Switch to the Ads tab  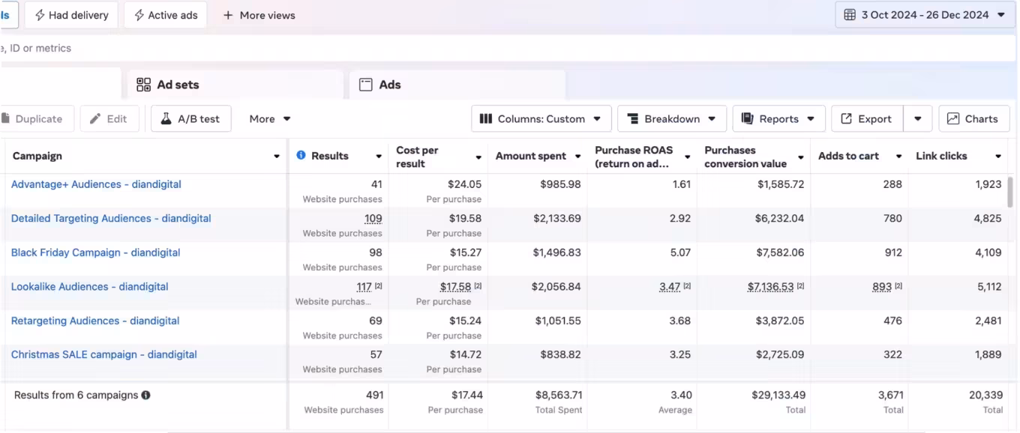[x=457, y=85]
